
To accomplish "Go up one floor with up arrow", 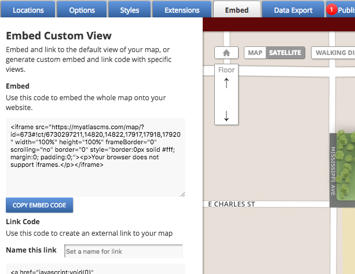I will tap(226, 83).
